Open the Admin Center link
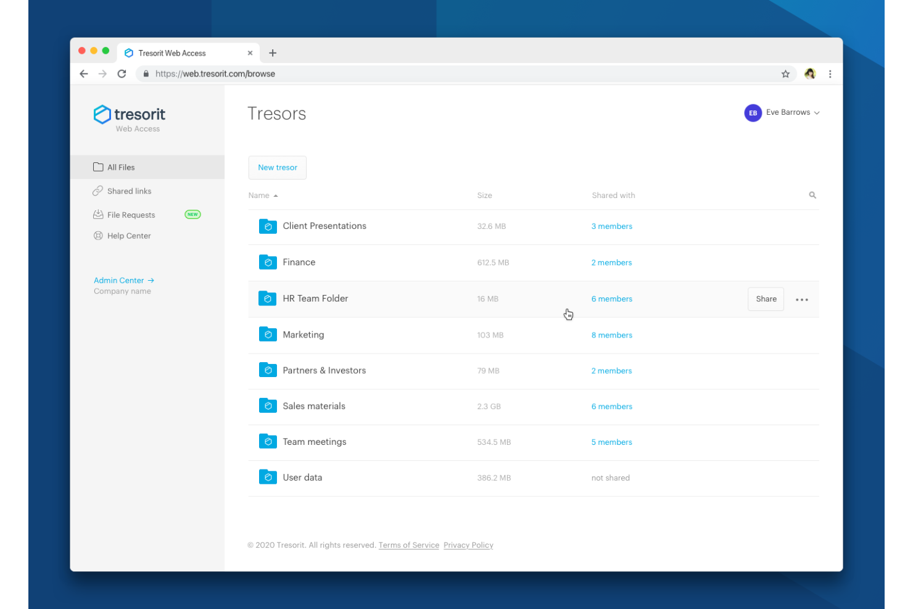The image size is (913, 609). click(x=124, y=280)
